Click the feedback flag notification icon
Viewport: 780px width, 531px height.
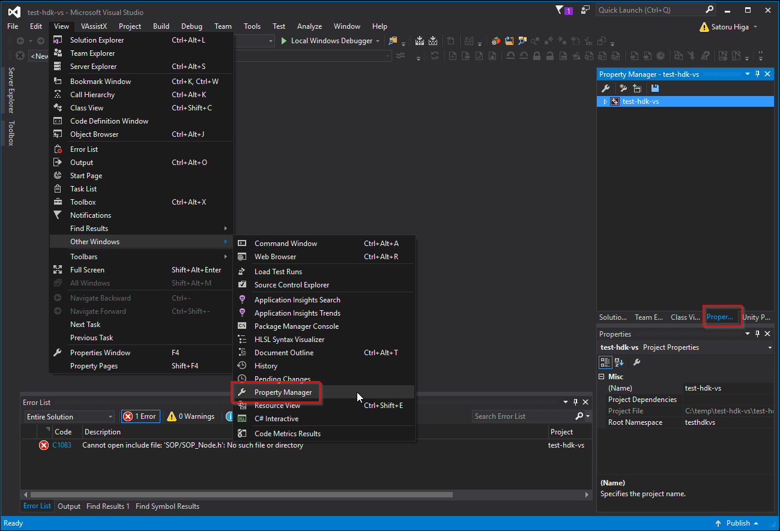[x=563, y=10]
